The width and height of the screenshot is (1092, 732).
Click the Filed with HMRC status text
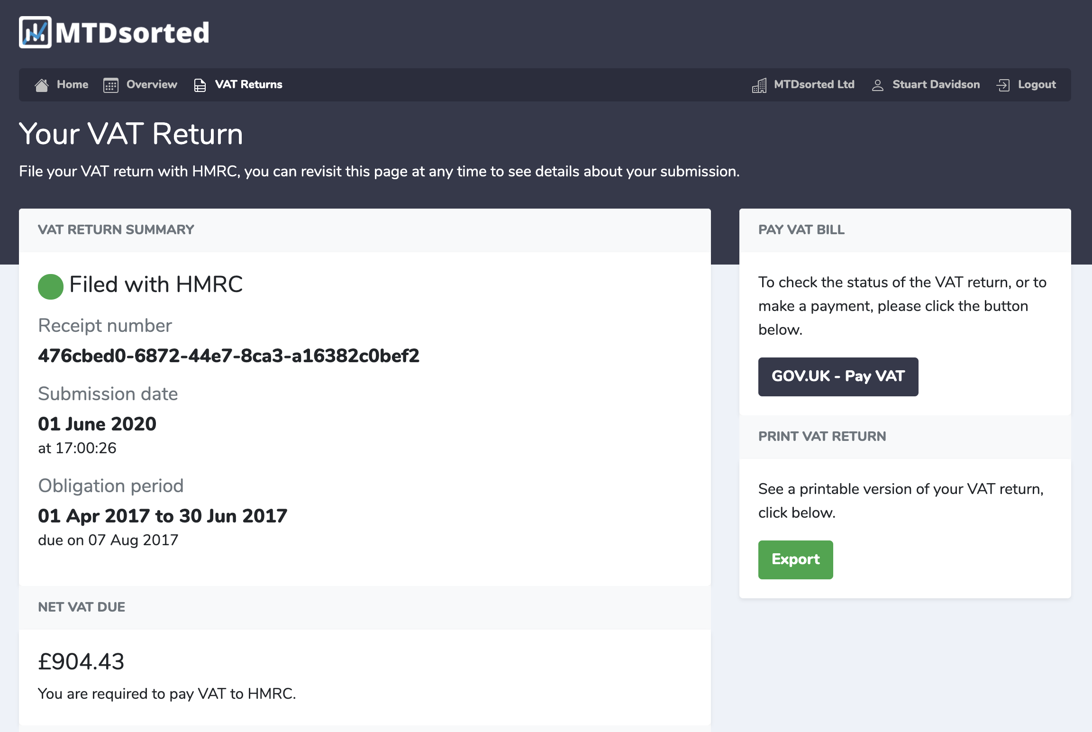156,284
